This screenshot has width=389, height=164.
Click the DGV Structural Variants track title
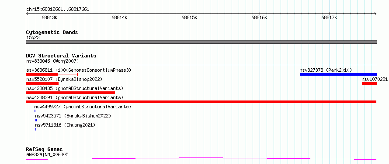[61, 56]
